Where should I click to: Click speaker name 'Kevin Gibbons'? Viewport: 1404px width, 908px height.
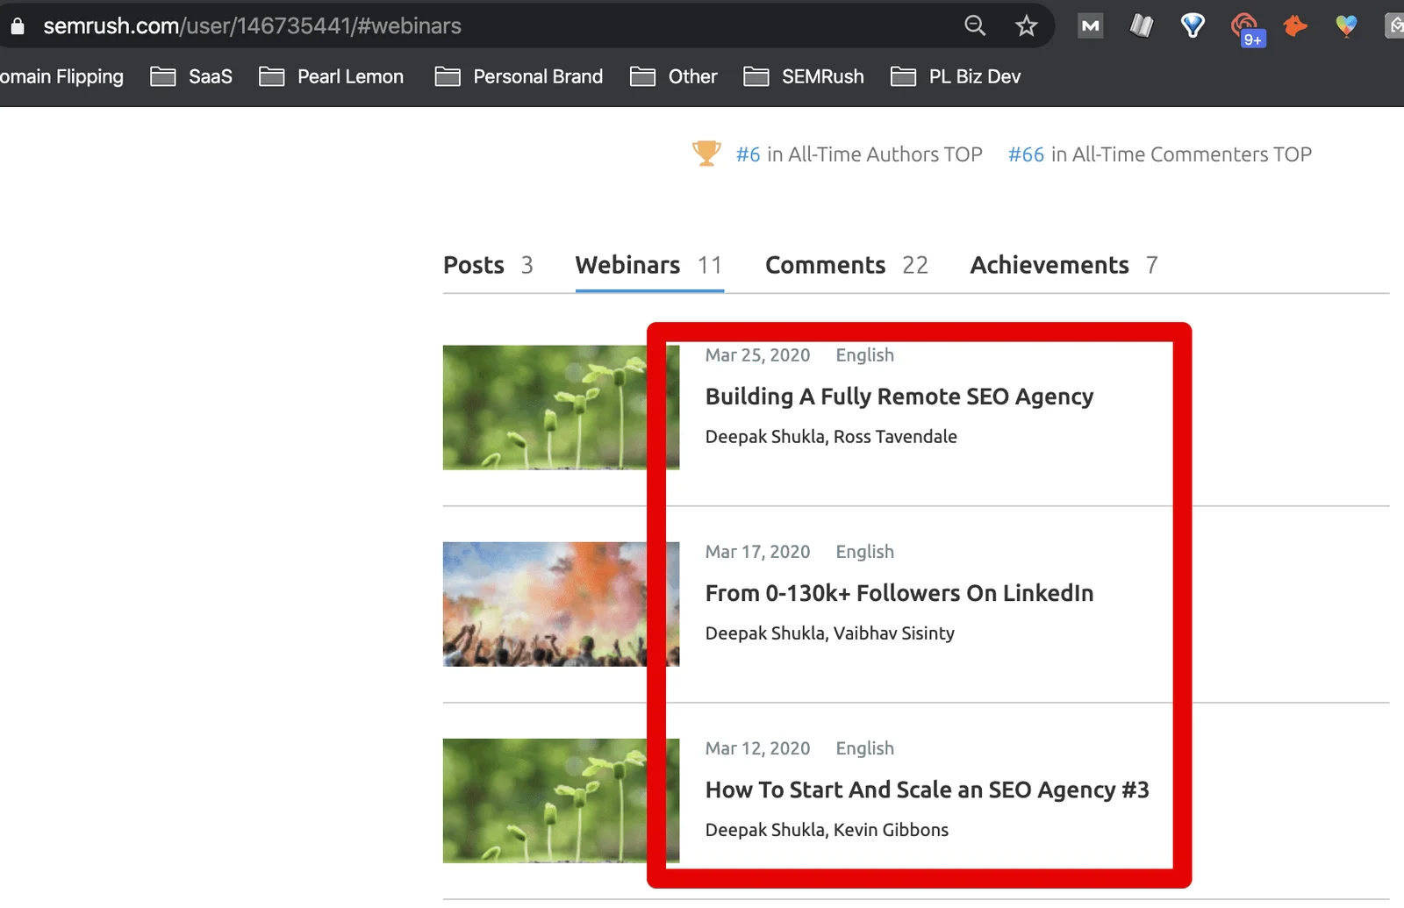point(891,829)
